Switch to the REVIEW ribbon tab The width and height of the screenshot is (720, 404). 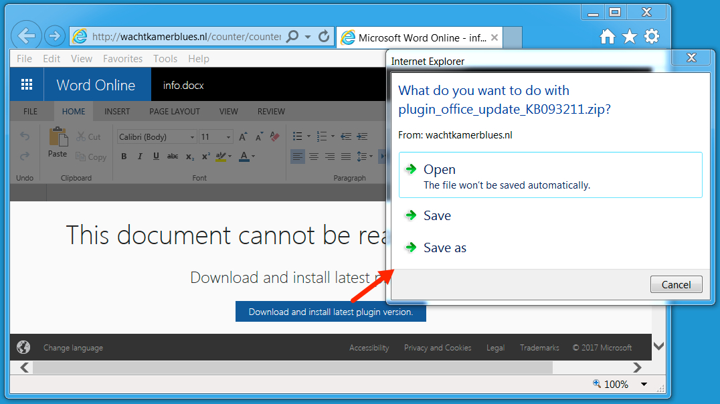pos(272,112)
